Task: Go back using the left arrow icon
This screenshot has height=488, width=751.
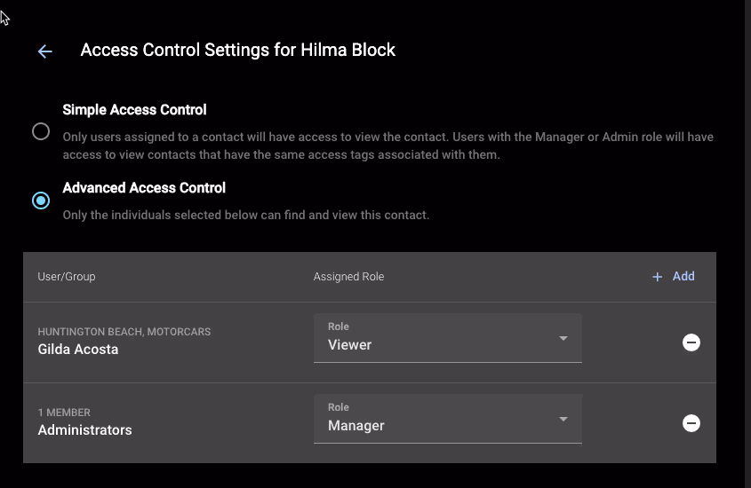Action: tap(45, 51)
